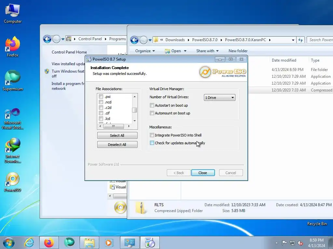Screen dimensions: 333x249
Task: Expand the Open button dropdown arrow
Action: point(185,51)
